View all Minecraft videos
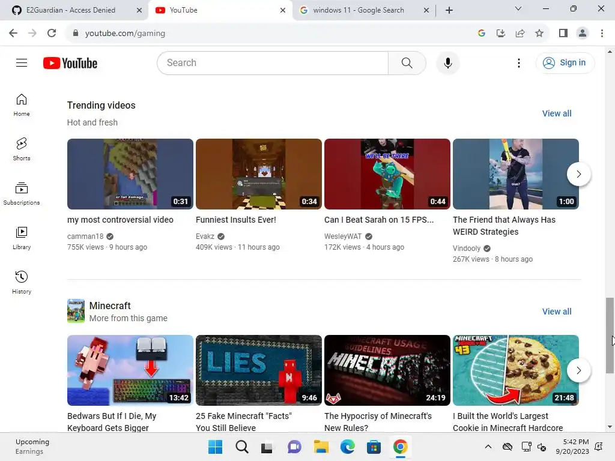Image resolution: width=615 pixels, height=461 pixels. pyautogui.click(x=557, y=312)
